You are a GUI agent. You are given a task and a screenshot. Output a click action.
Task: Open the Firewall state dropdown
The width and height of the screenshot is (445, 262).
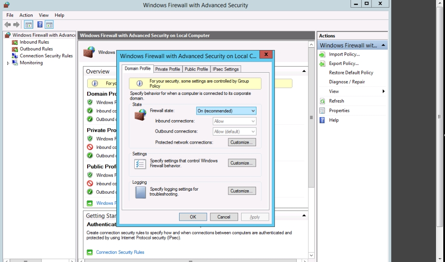click(x=226, y=111)
